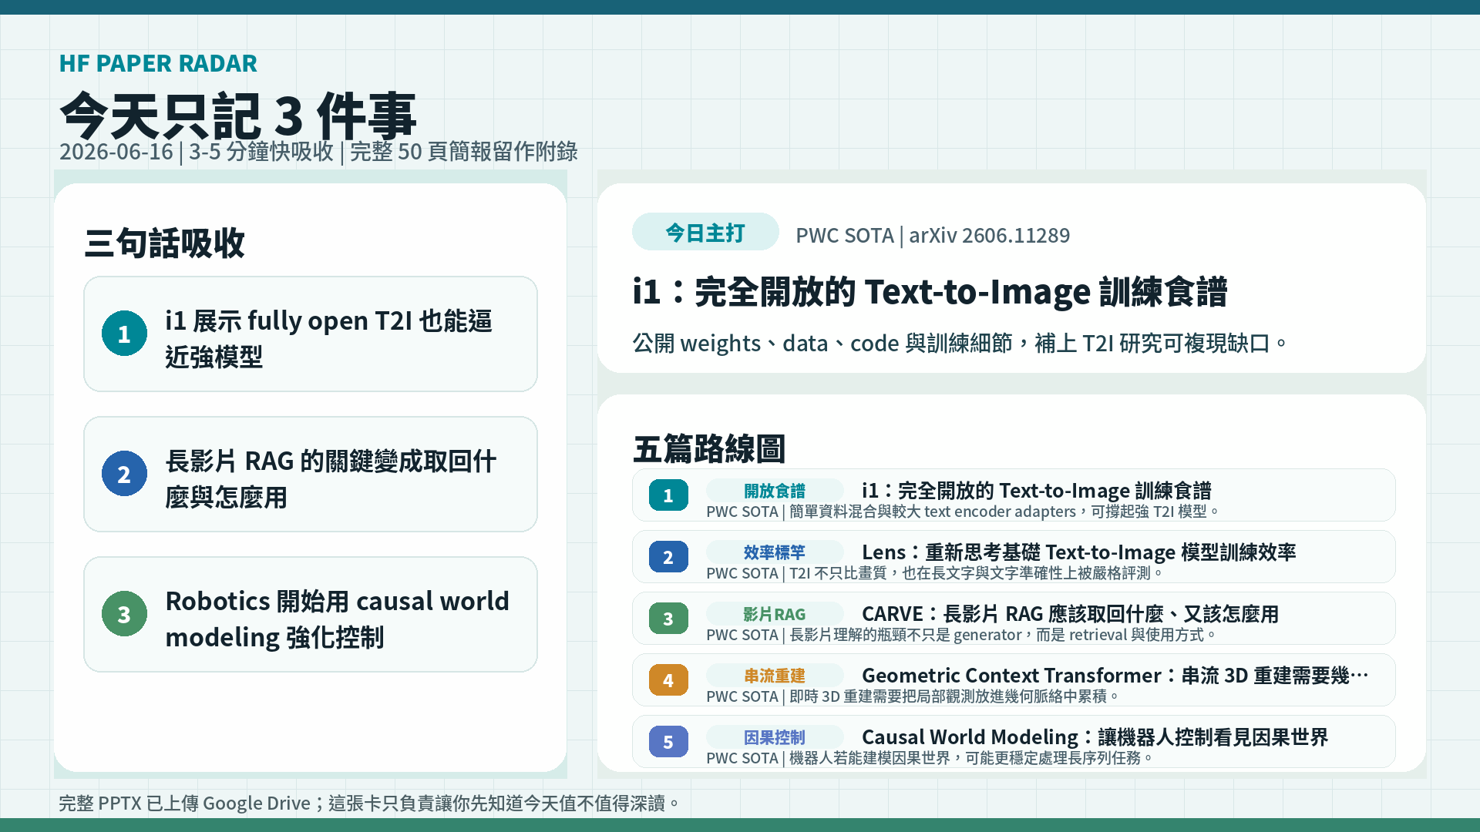
Task: Click roadmap badge 1 beside 開放食譜
Action: pos(668,495)
